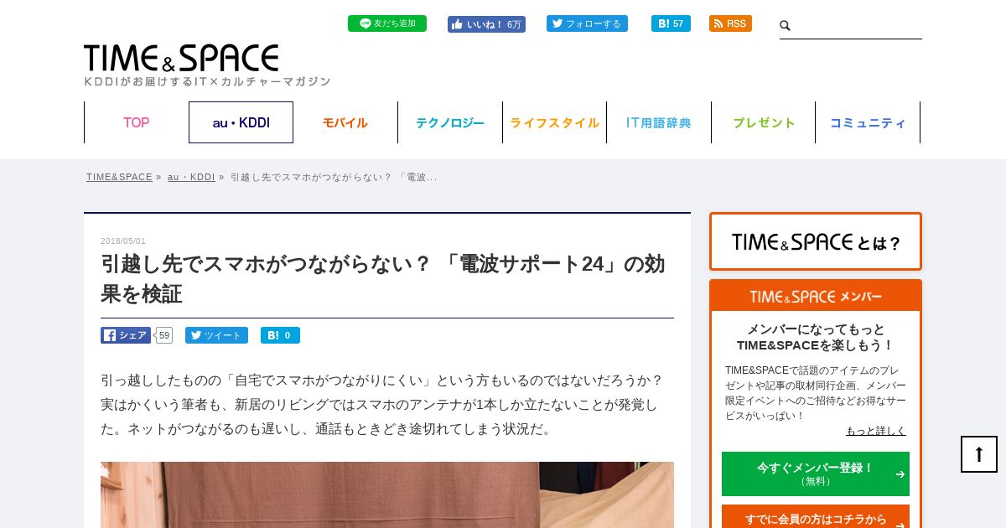The image size is (1006, 528).
Task: Click the TIME&SPACE site logo
Action: point(181,58)
